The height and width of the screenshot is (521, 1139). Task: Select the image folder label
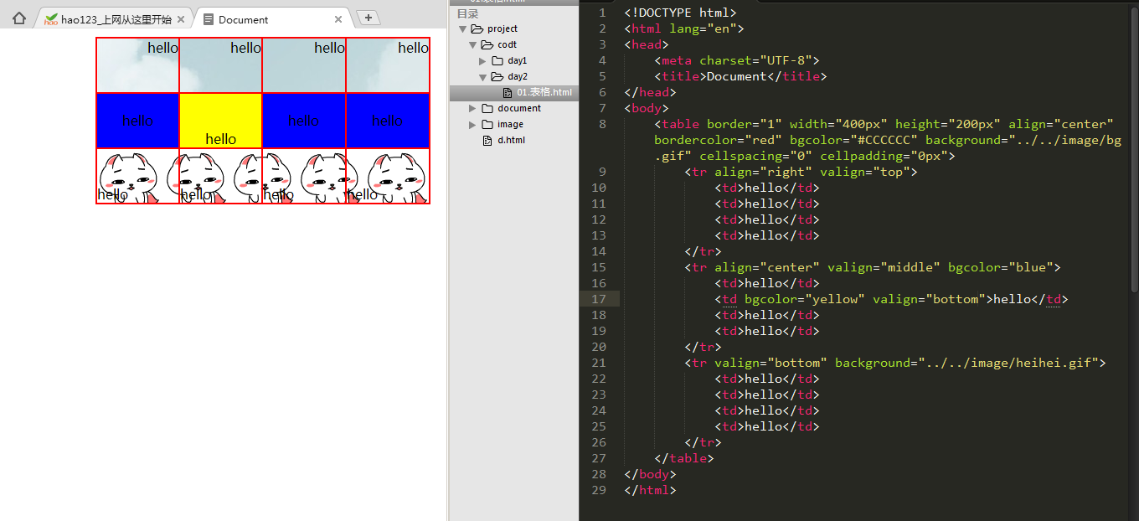(x=510, y=124)
